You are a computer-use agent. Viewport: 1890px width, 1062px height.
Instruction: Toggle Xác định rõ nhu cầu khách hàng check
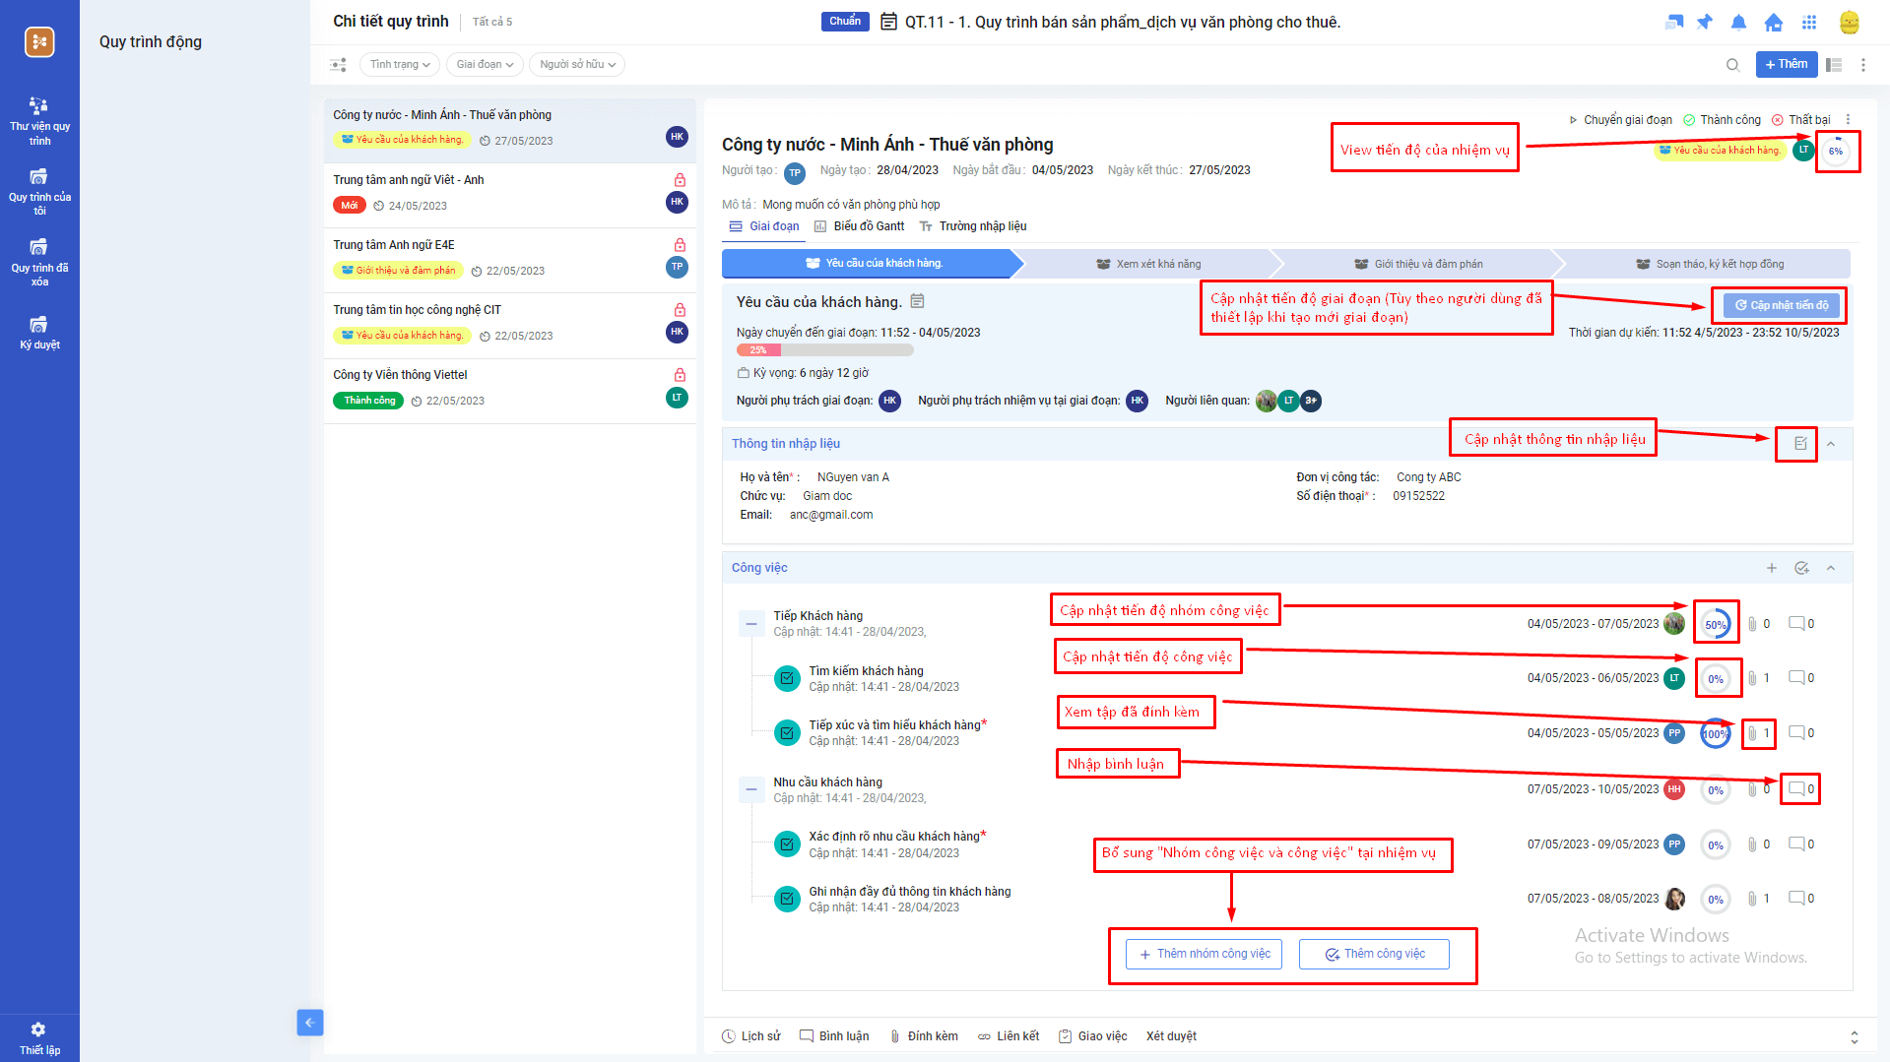point(786,844)
